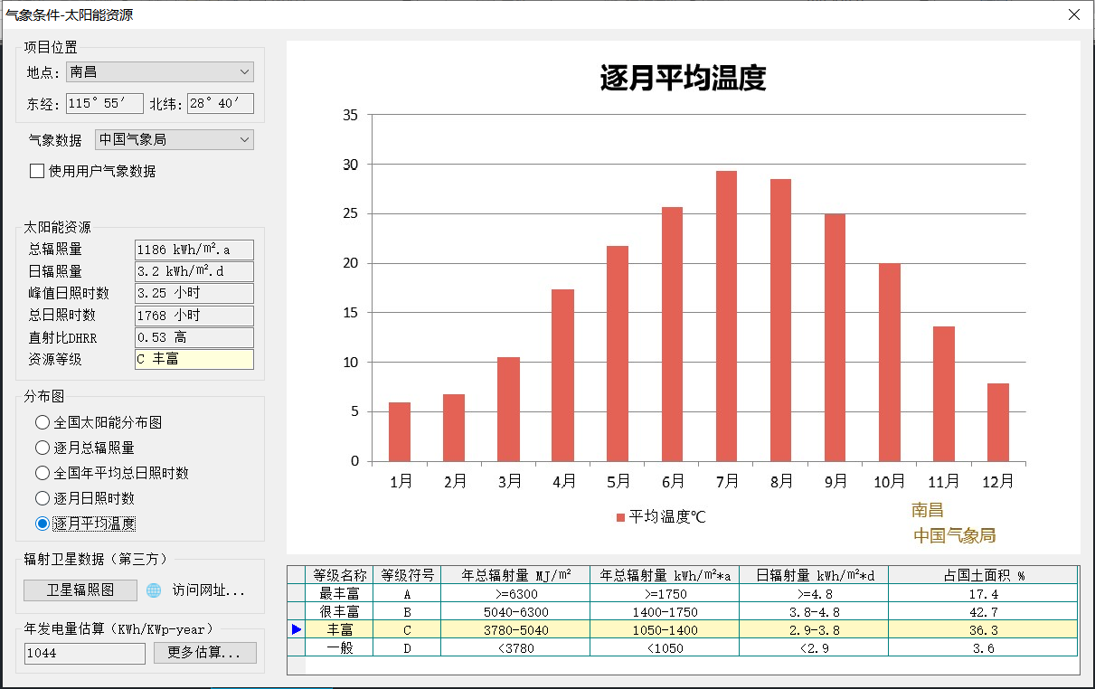Click the 卫星辐照图 button

80,590
